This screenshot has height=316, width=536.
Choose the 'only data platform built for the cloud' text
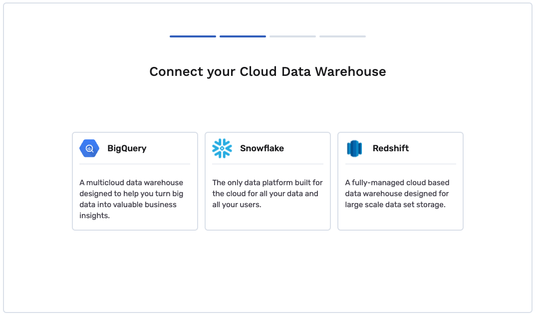[268, 194]
